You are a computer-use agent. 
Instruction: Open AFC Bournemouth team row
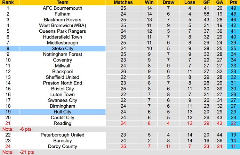pyautogui.click(x=63, y=8)
